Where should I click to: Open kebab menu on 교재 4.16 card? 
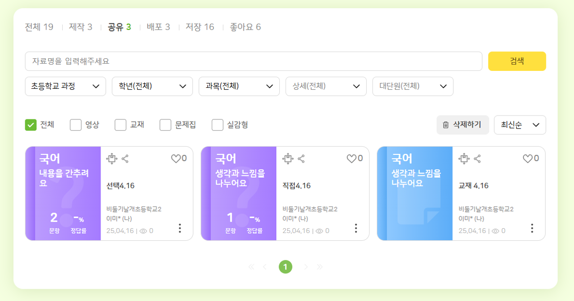(x=532, y=228)
